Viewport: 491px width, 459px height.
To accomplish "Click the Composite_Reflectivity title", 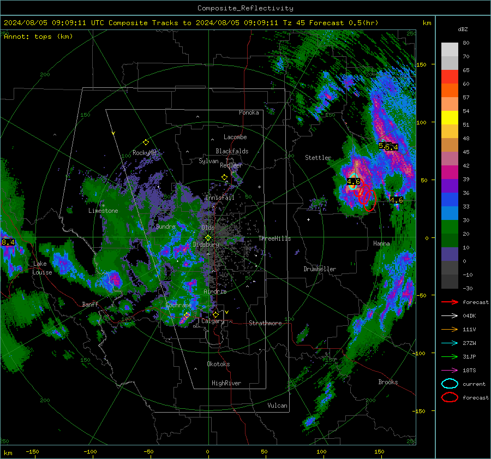I will (245, 8).
